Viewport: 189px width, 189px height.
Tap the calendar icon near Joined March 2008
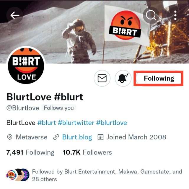[100, 137]
